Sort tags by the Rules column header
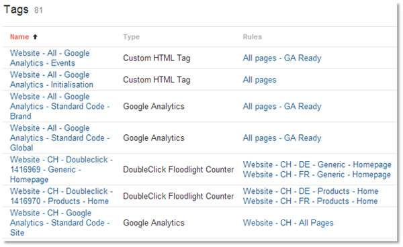This screenshot has width=403, height=247. (253, 37)
